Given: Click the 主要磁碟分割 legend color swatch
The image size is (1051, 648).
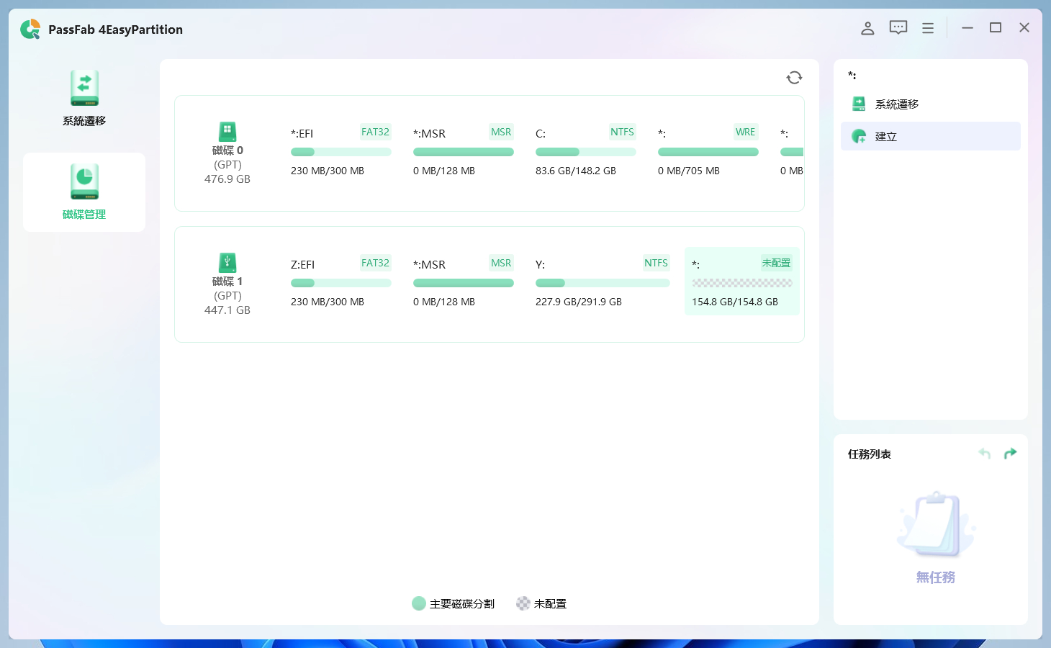Looking at the screenshot, I should click(x=419, y=603).
